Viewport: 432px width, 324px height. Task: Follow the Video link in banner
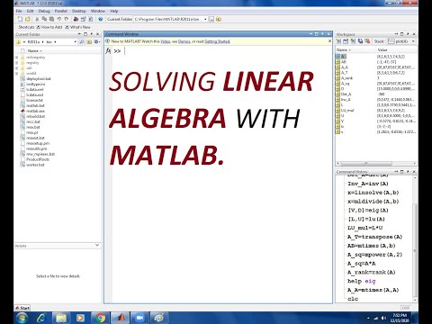166,41
